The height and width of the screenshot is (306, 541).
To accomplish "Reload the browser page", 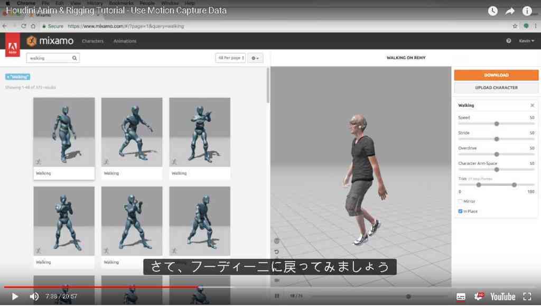I will pos(23,26).
